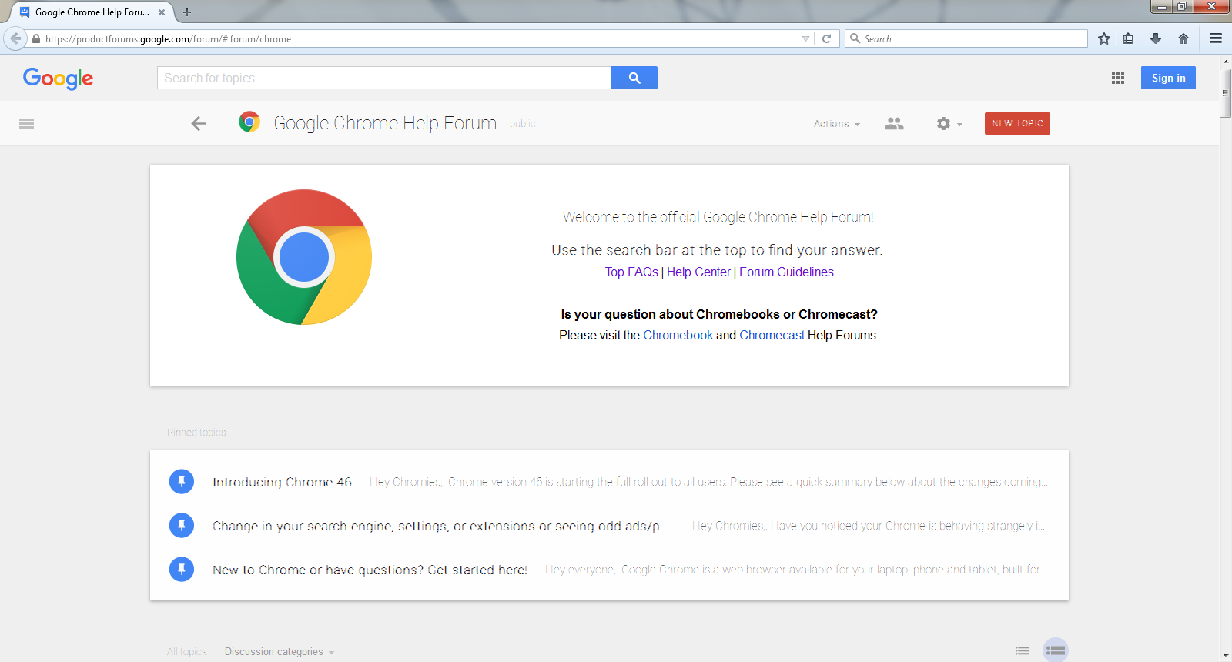
Task: Select the Google Chrome Help Forum tab
Action: tap(92, 12)
